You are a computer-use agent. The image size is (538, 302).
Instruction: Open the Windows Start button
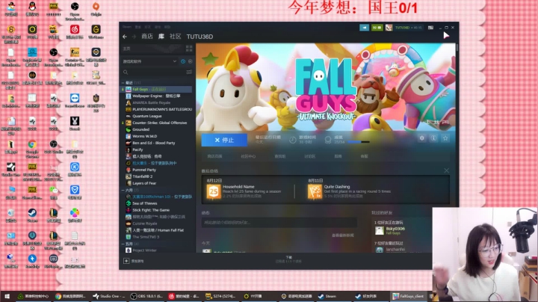[7, 296]
